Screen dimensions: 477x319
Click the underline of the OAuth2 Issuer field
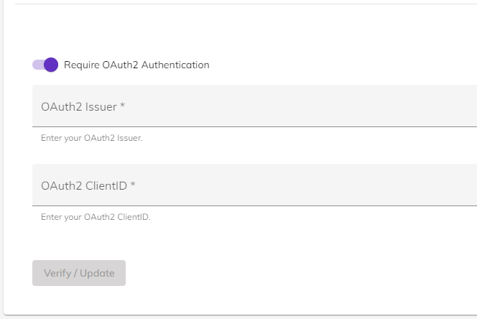pos(254,126)
